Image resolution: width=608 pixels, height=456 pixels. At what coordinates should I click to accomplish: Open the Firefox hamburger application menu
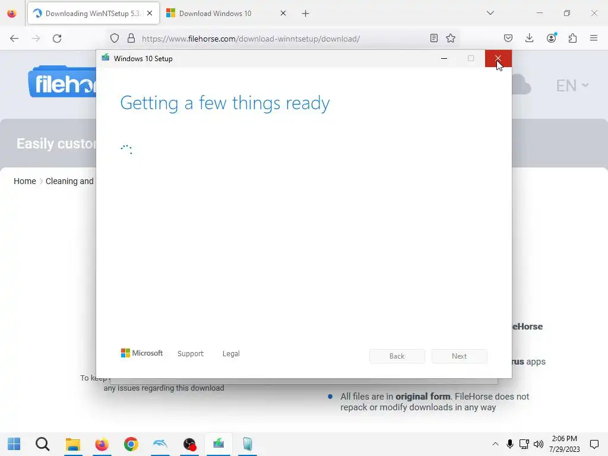point(594,38)
